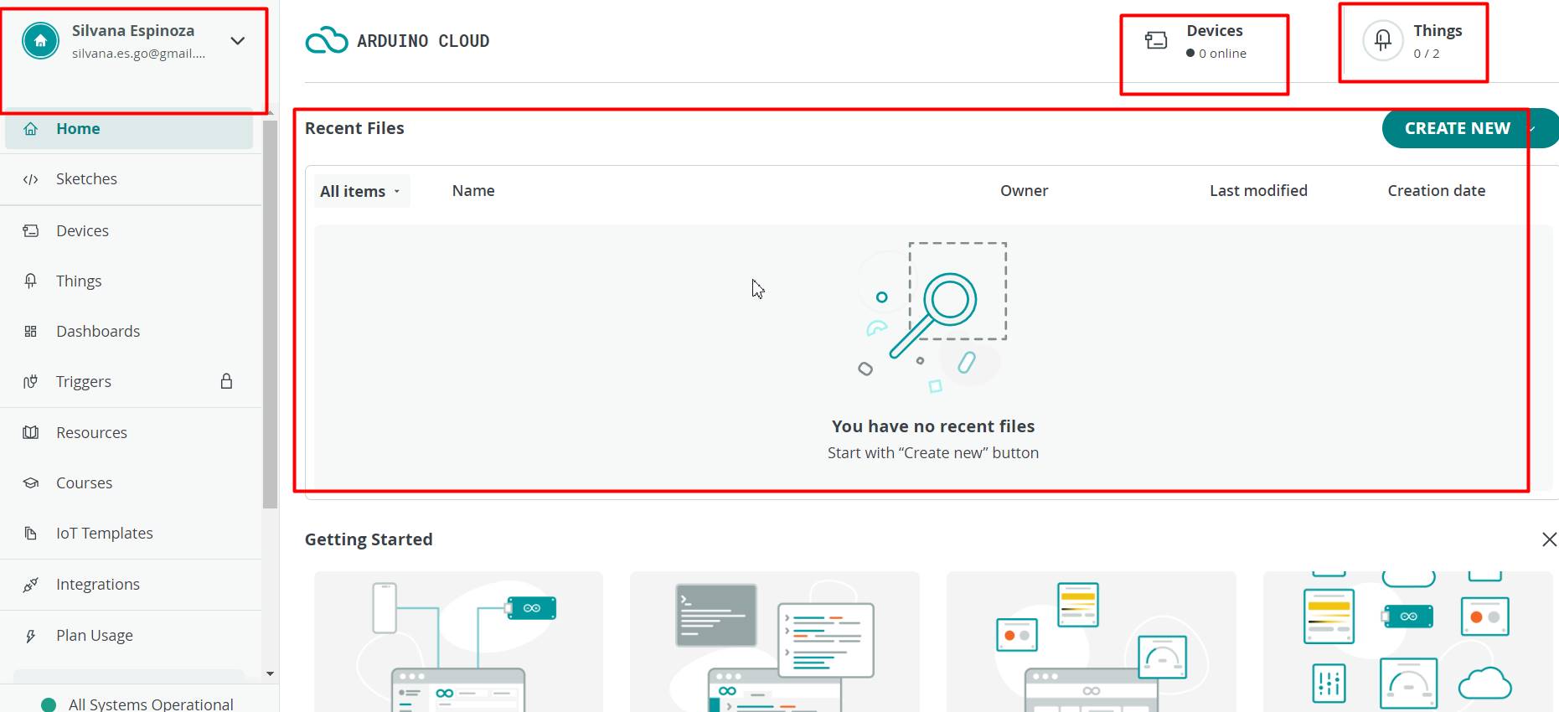Click the Resources book icon

[31, 433]
